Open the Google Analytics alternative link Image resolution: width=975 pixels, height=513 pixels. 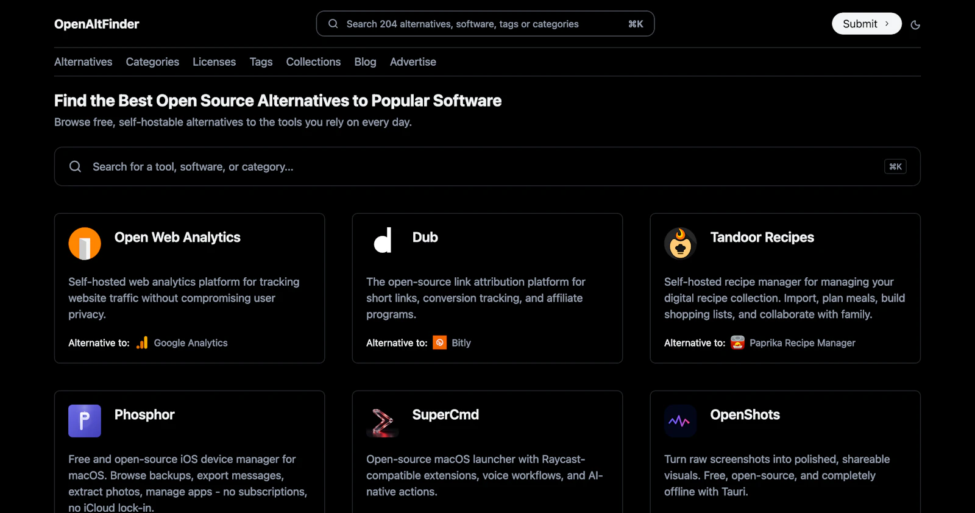[191, 343]
